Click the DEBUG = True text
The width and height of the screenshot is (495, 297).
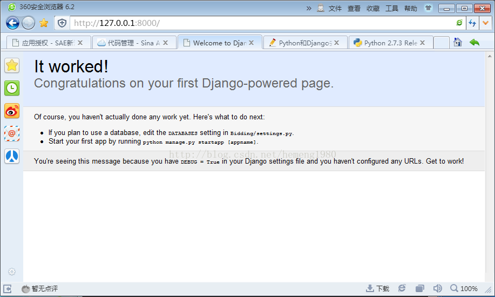click(x=200, y=162)
